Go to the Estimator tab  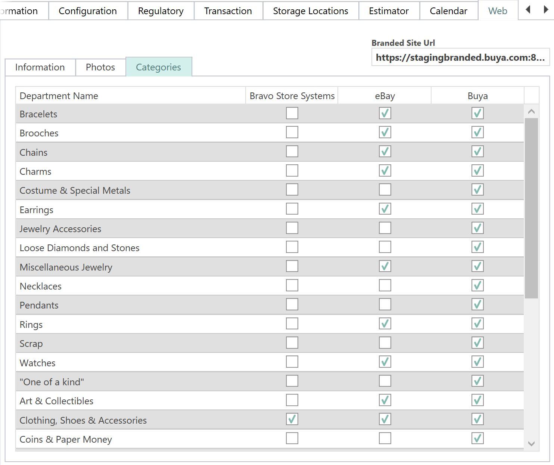point(389,11)
